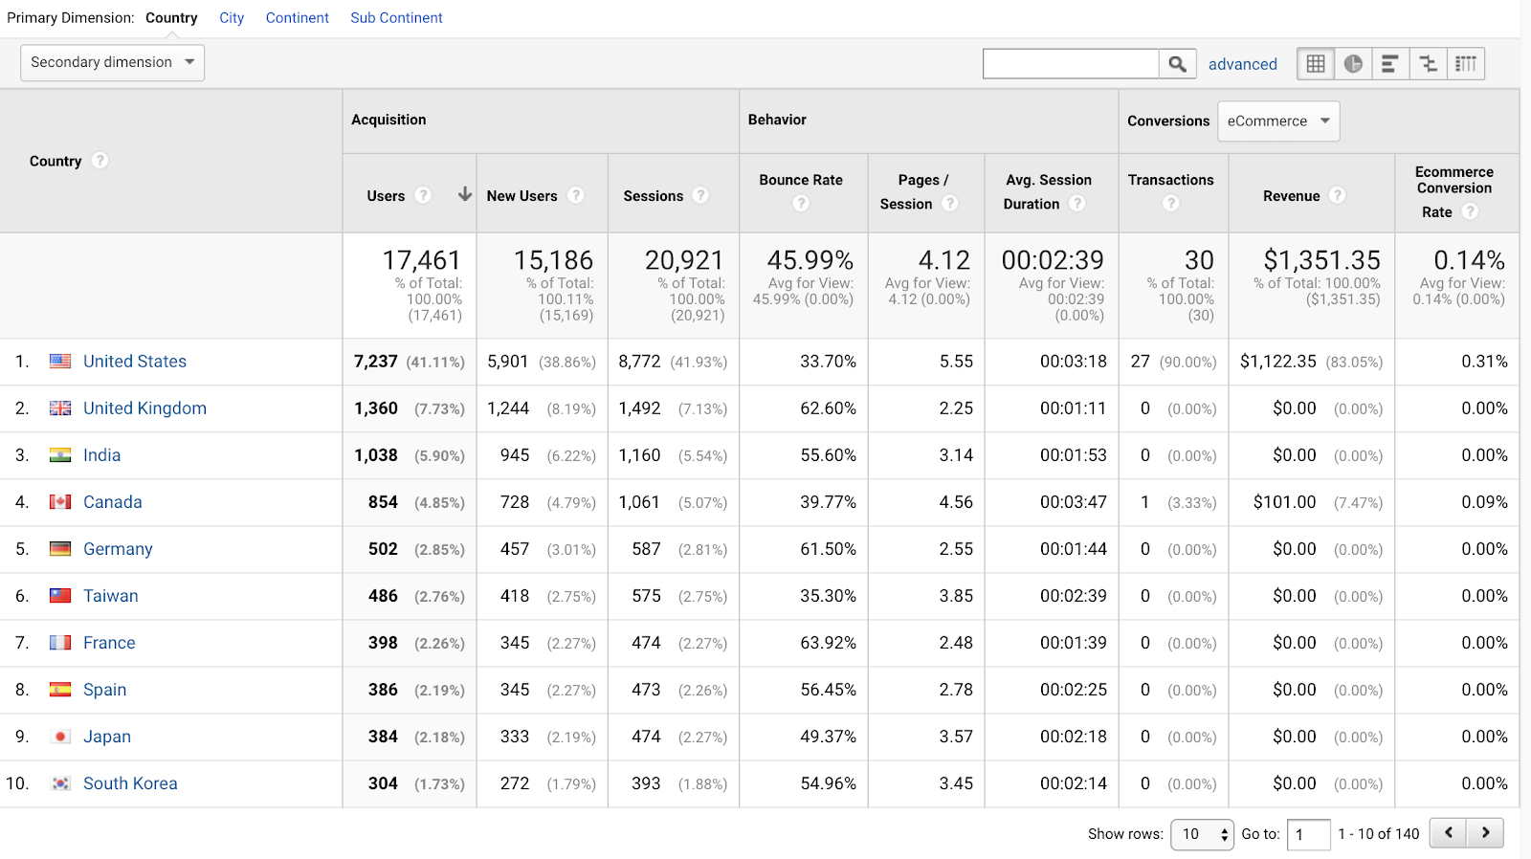Open the help icon next to Users
This screenshot has height=859, width=1531.
pyautogui.click(x=423, y=195)
